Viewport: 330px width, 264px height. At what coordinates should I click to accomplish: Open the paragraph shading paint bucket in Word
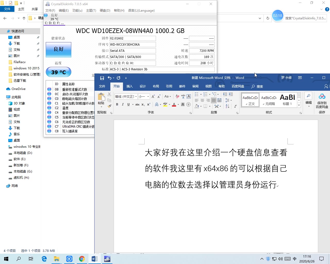click(197, 106)
